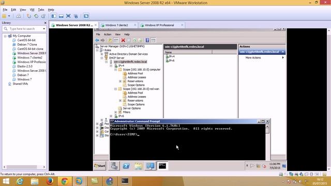331x186 pixels.
Task: Collapse the Roles tree node
Action: click(97, 50)
